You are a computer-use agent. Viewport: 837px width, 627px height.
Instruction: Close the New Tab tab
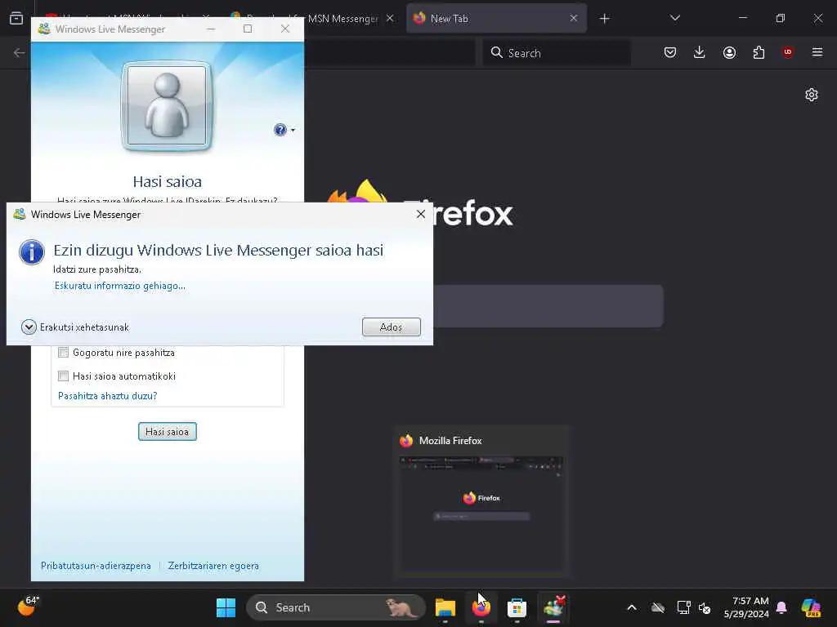(x=573, y=18)
